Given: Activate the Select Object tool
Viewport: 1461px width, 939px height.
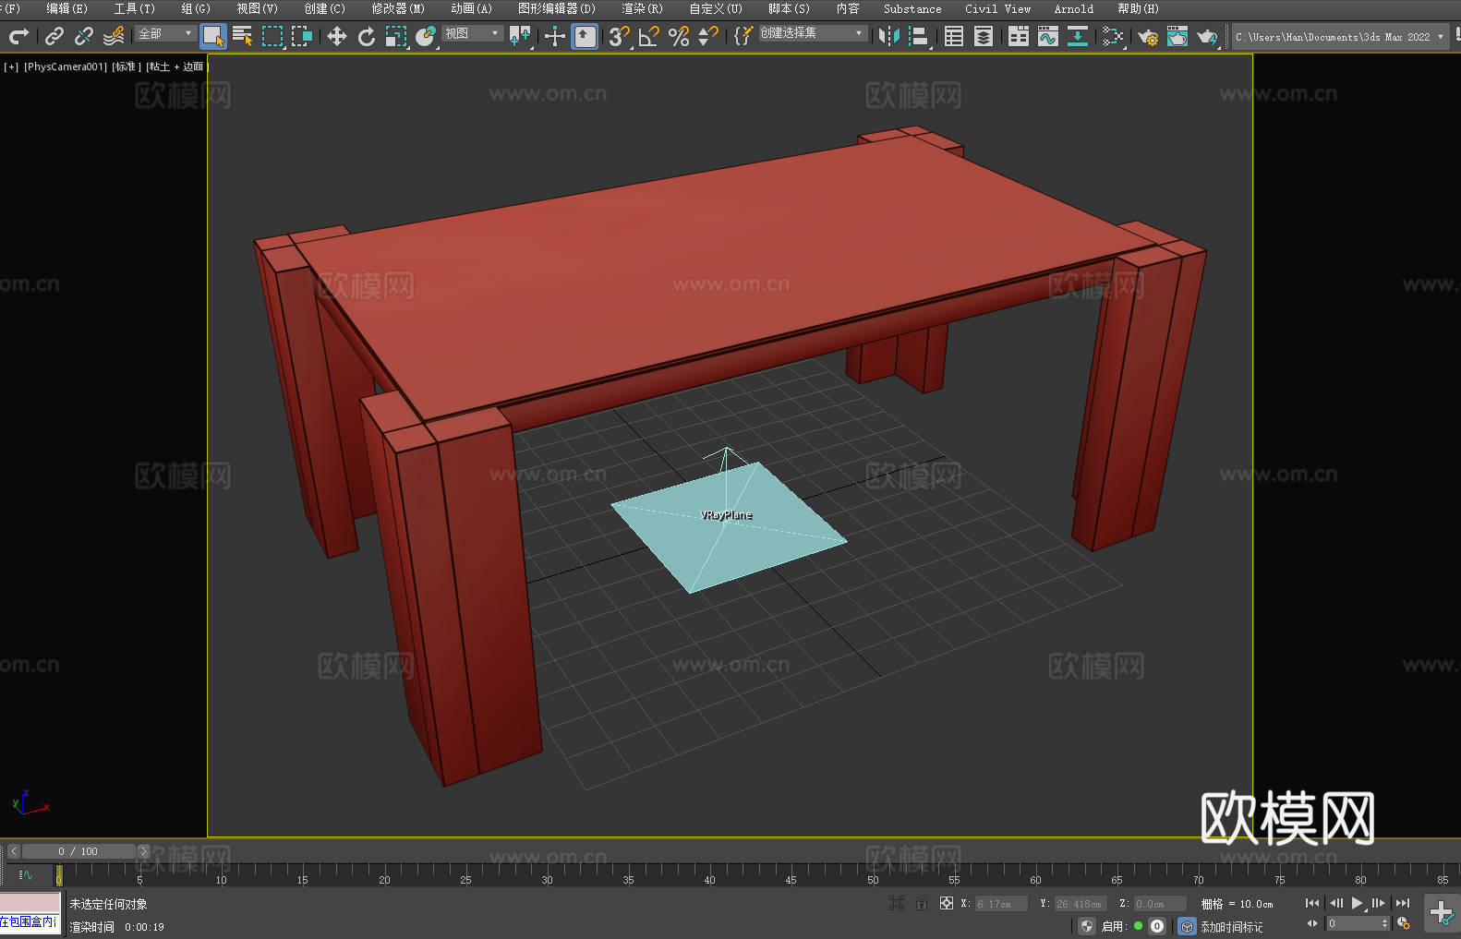Looking at the screenshot, I should click(213, 36).
